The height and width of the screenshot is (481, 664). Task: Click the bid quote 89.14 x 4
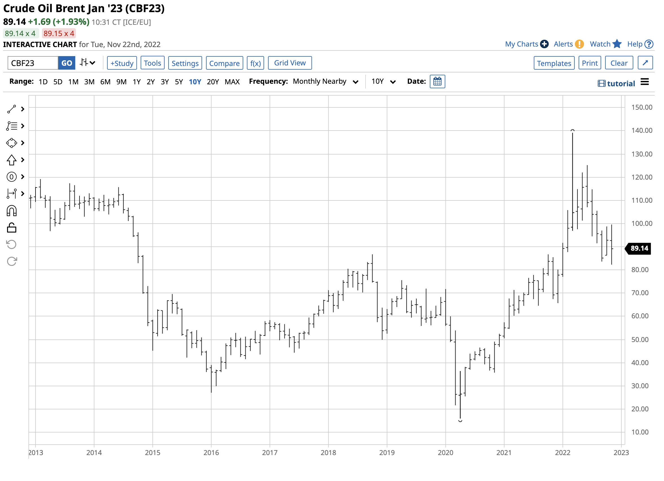pos(21,33)
